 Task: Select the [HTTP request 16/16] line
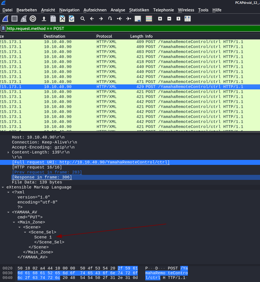tap(37, 167)
